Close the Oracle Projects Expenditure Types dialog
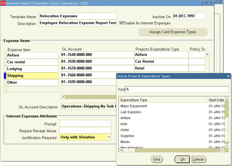Screen dimensions: 232x166 point(228,76)
